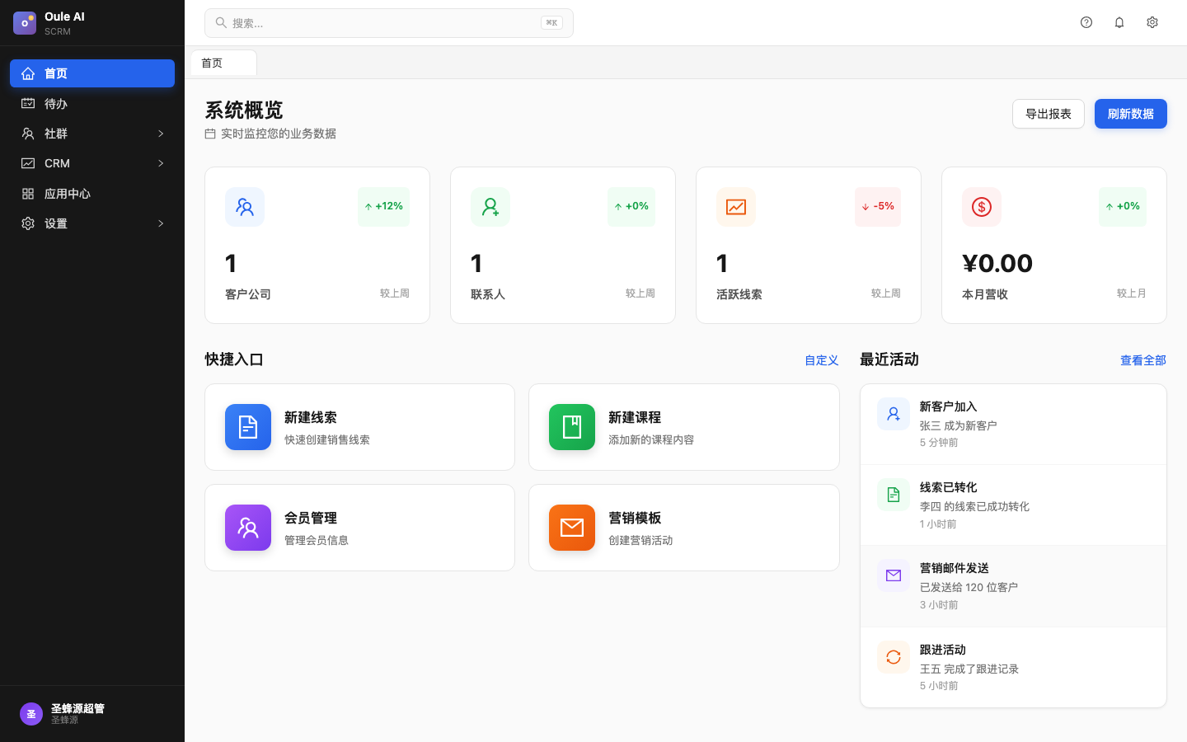Click the 已发送给 120 位客户 text
Viewport: 1187px width, 742px height.
pos(969,587)
